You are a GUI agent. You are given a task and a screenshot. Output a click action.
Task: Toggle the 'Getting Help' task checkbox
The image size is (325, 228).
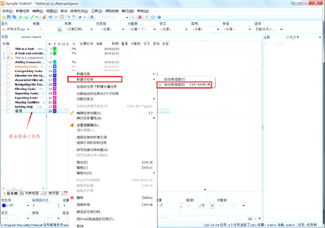8,107
